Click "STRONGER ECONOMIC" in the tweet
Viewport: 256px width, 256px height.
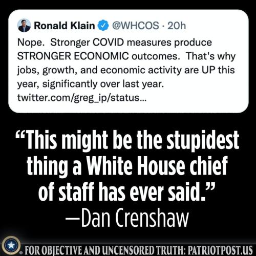tap(73, 56)
